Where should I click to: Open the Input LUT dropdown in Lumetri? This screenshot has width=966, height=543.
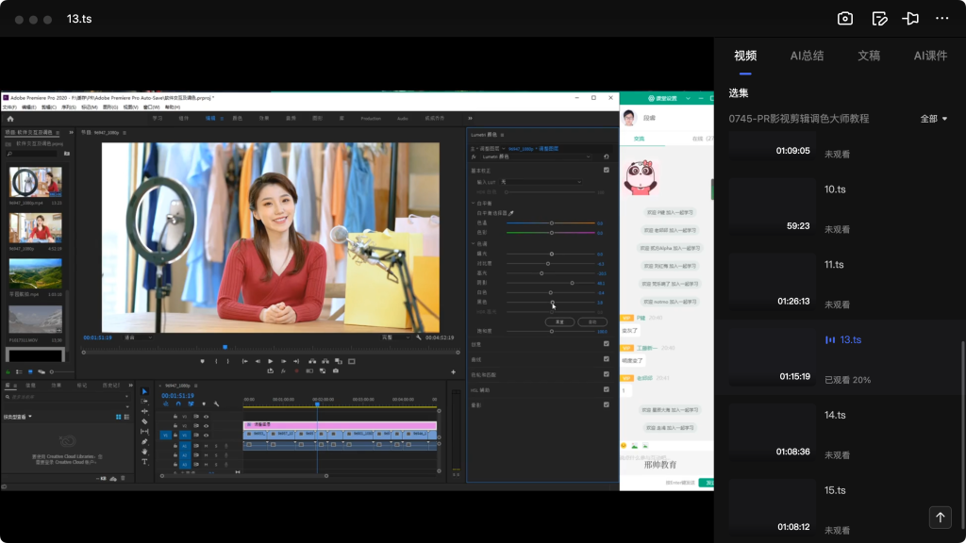point(541,182)
